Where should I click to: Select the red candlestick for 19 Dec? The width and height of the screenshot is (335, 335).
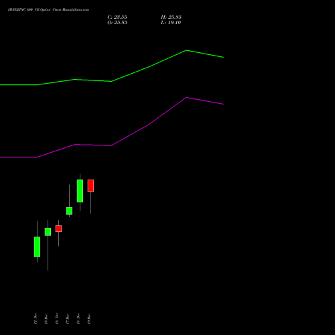pos(90,186)
